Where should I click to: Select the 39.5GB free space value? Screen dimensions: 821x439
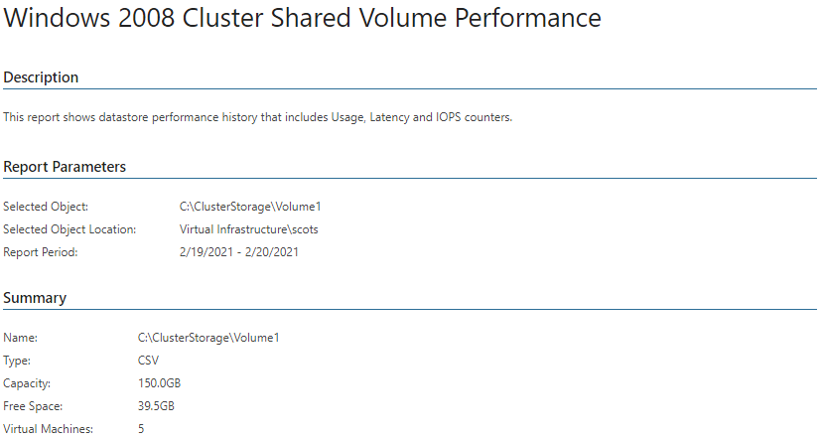[x=156, y=406]
